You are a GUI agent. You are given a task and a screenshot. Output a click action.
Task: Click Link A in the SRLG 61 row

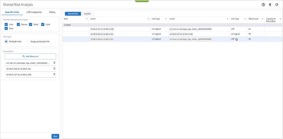[x=102, y=29]
